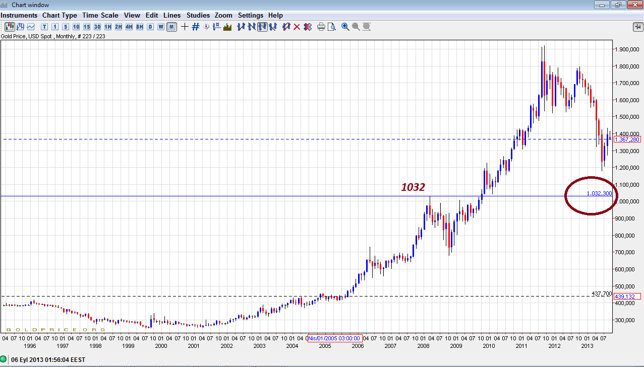
Task: Open print preview icon
Action: [331, 27]
